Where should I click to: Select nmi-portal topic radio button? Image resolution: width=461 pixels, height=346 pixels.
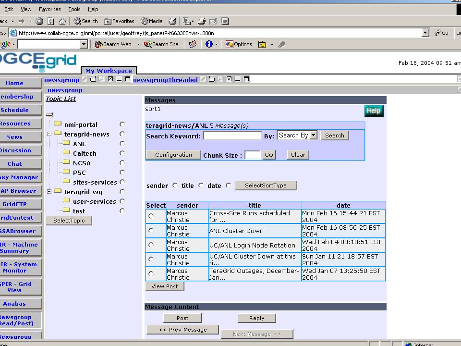coord(122,124)
